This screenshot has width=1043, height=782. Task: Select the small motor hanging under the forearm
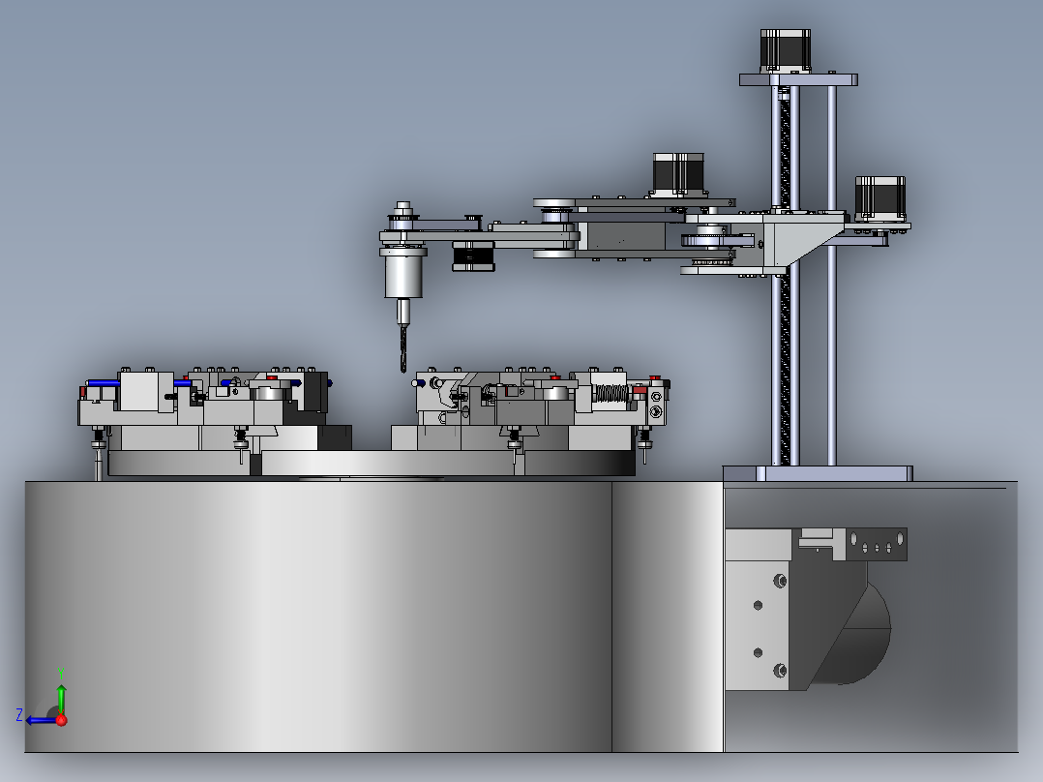click(474, 256)
